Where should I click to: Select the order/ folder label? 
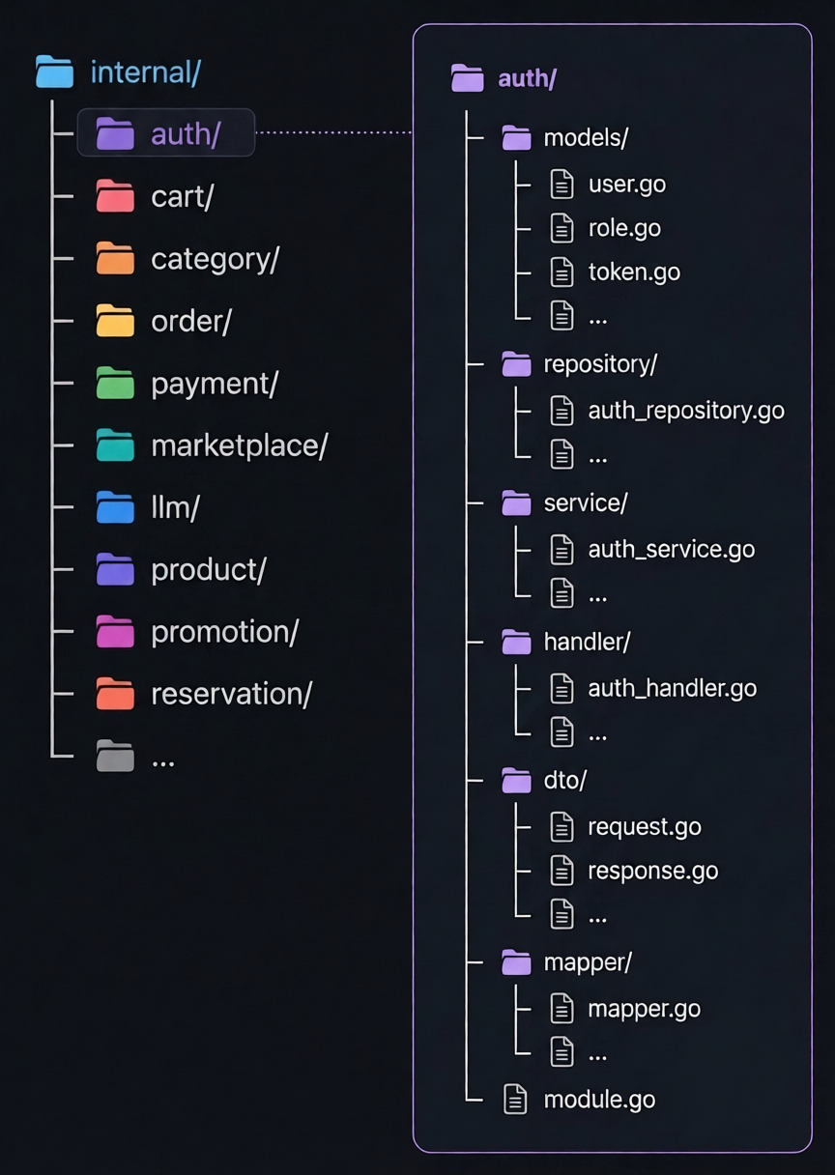tap(190, 321)
